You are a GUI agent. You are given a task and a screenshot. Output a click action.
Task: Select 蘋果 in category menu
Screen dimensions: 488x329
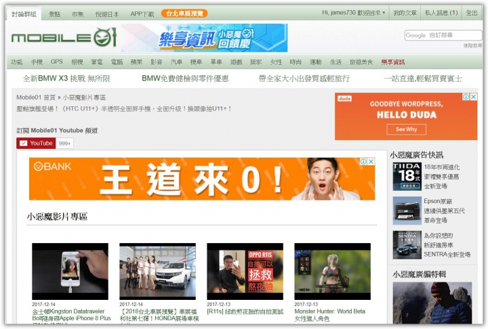(x=136, y=62)
